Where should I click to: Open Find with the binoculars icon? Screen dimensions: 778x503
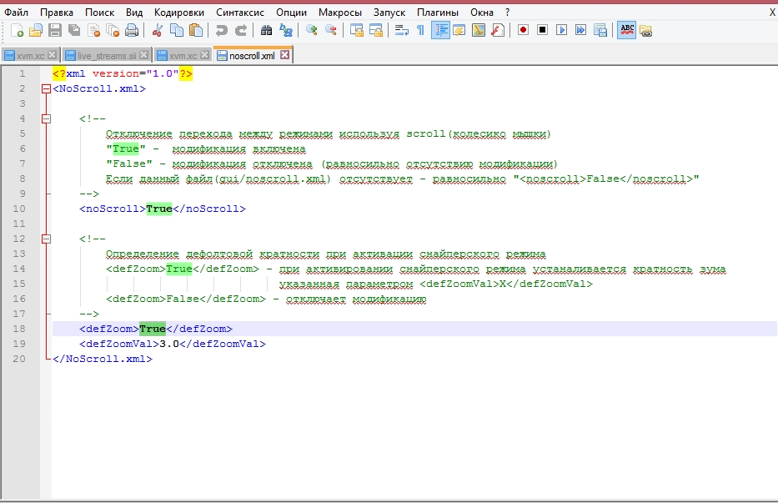[266, 31]
